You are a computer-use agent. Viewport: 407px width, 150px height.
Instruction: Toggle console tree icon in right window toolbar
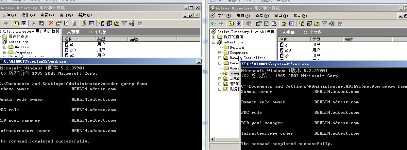tap(239, 23)
